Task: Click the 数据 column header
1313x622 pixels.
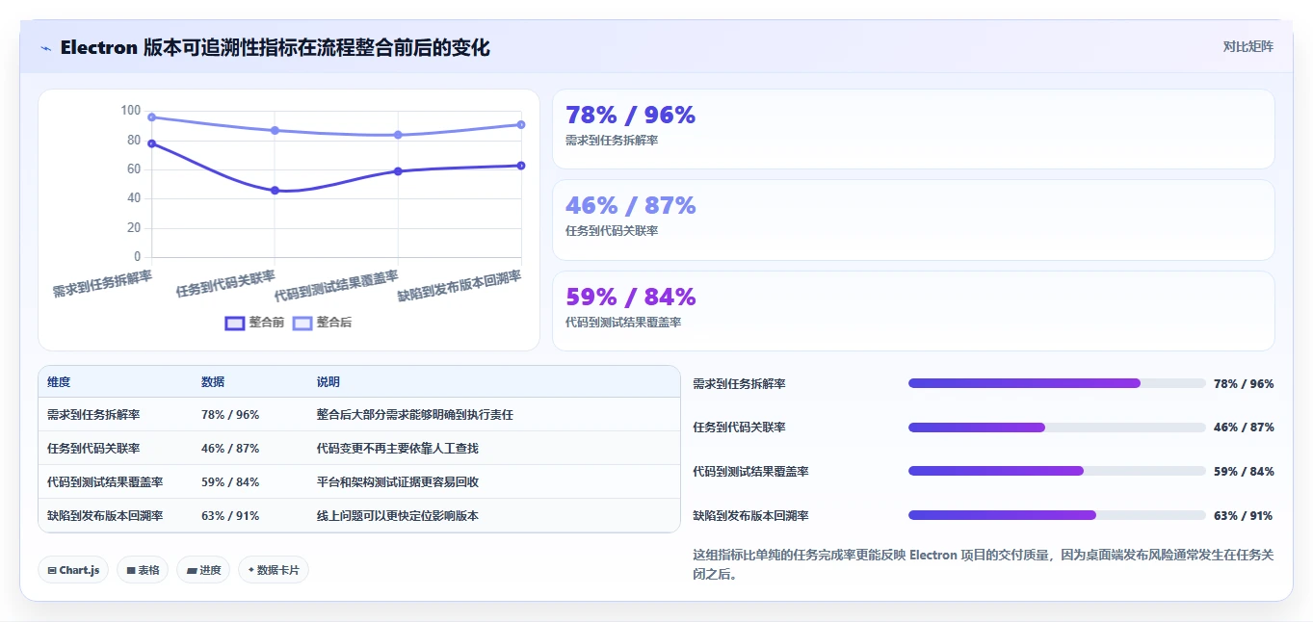Action: tap(213, 382)
